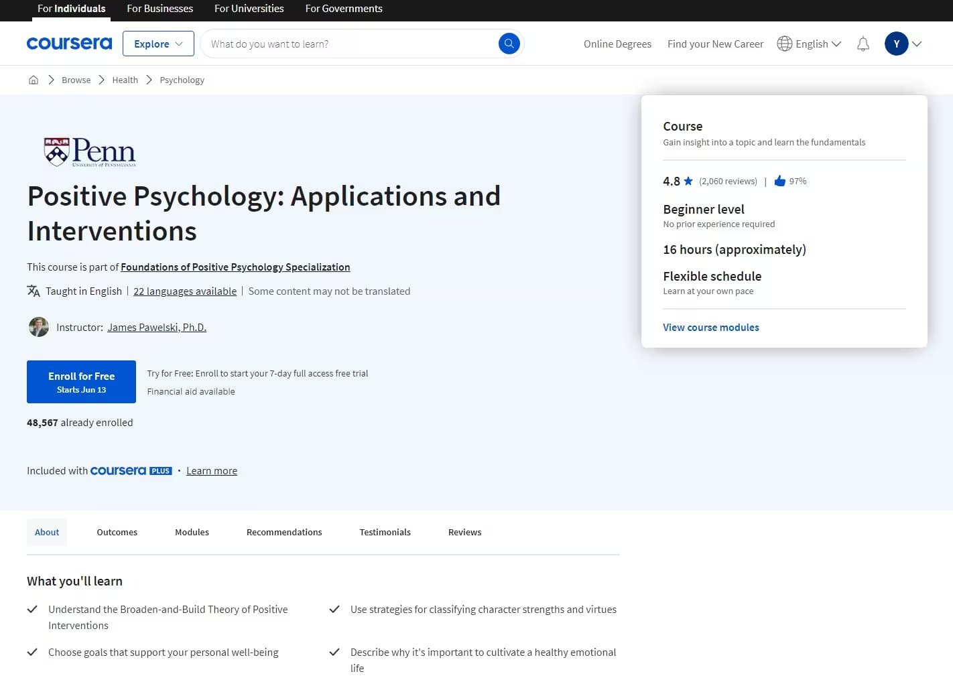Select the Testimonials tab

pyautogui.click(x=385, y=532)
